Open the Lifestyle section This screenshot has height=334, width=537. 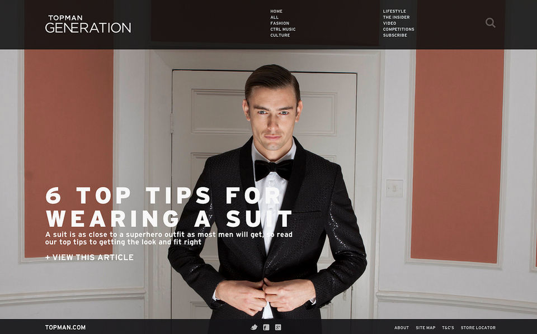click(x=394, y=11)
